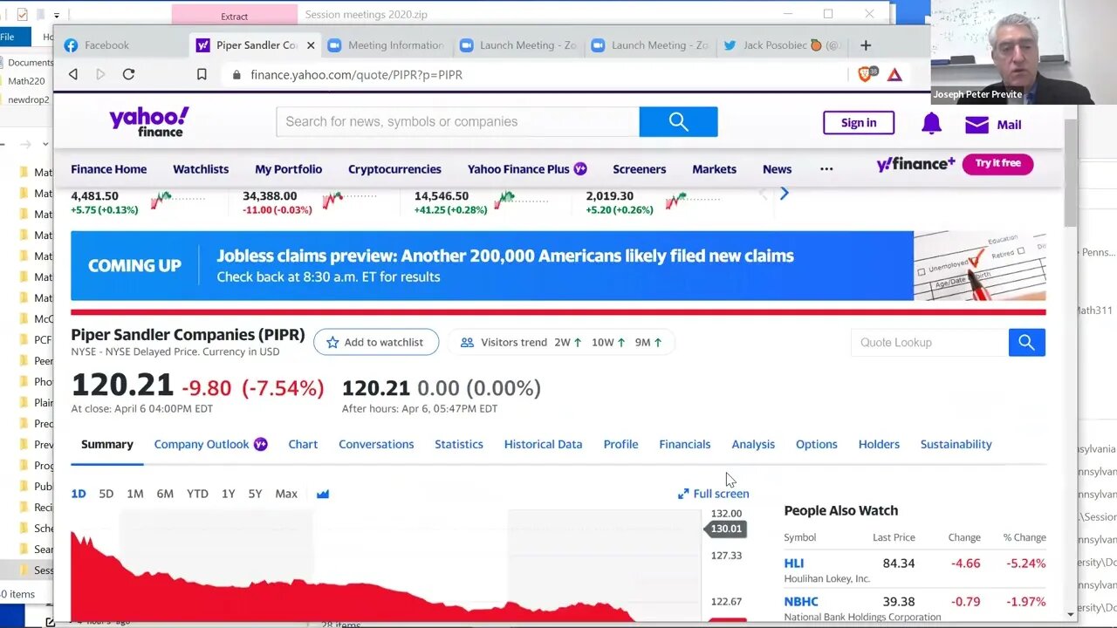This screenshot has width=1117, height=628.
Task: Select 1M chart range
Action: 135,494
